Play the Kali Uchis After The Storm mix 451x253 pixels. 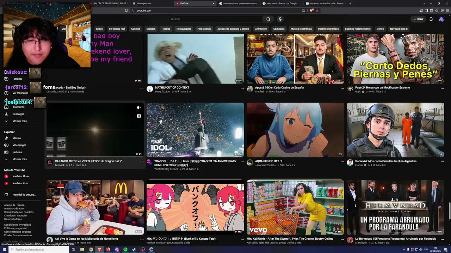pos(295,207)
